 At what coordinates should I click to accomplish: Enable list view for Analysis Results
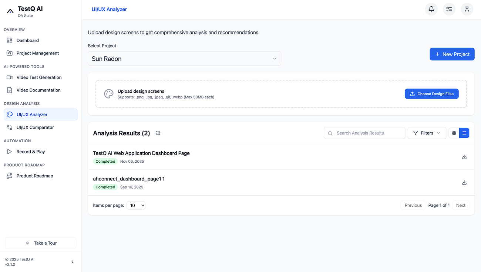464,133
